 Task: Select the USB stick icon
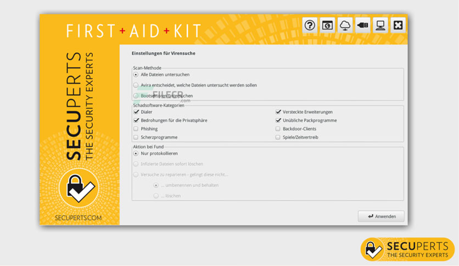[x=363, y=25]
